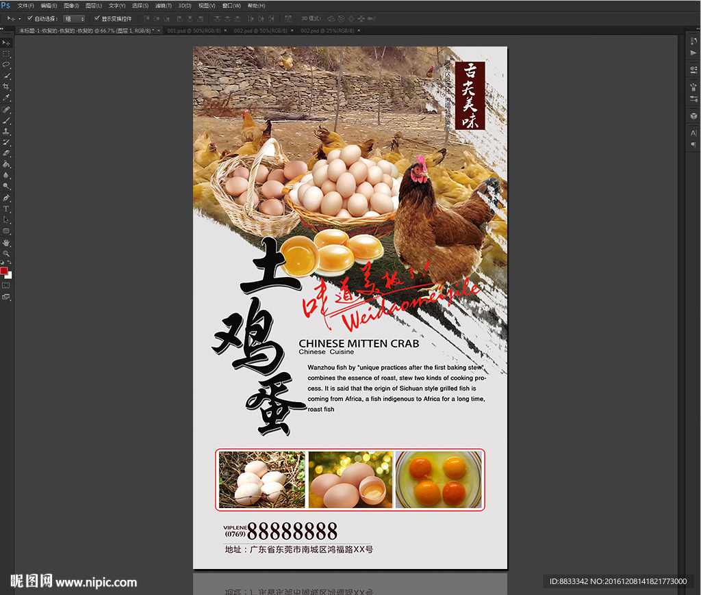This screenshot has width=701, height=595.
Task: Select the Hand tool
Action: pos(6,243)
